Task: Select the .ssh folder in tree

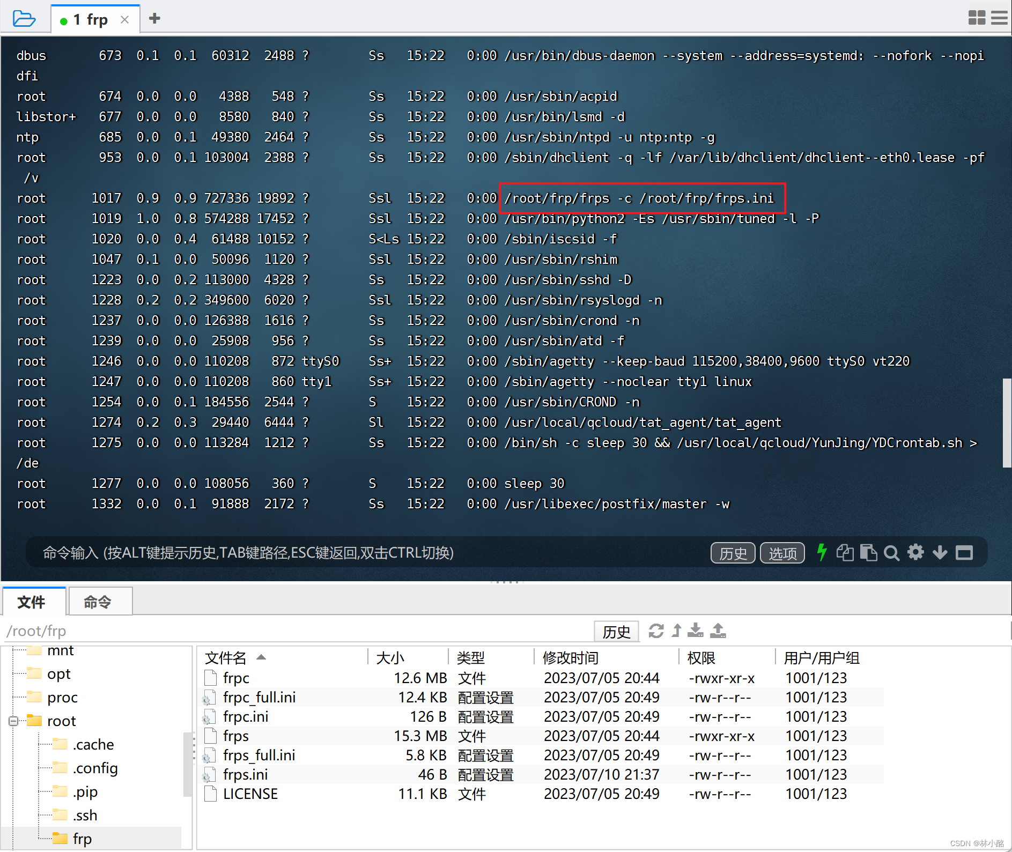Action: (85, 816)
